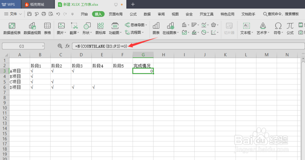Expand the radar chart dropdown arrow
The width and height of the screenshot is (305, 160).
[217, 25]
